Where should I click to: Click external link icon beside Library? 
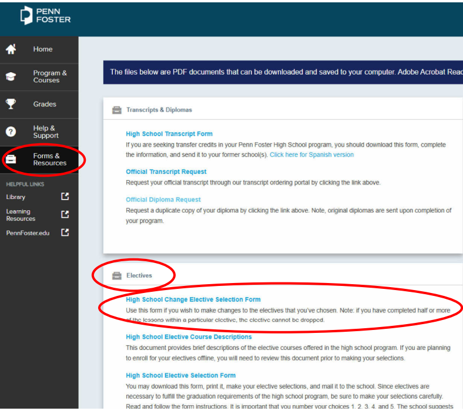[65, 197]
